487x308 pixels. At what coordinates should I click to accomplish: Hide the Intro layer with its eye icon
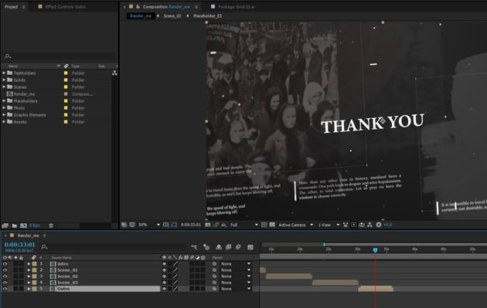tap(5, 264)
